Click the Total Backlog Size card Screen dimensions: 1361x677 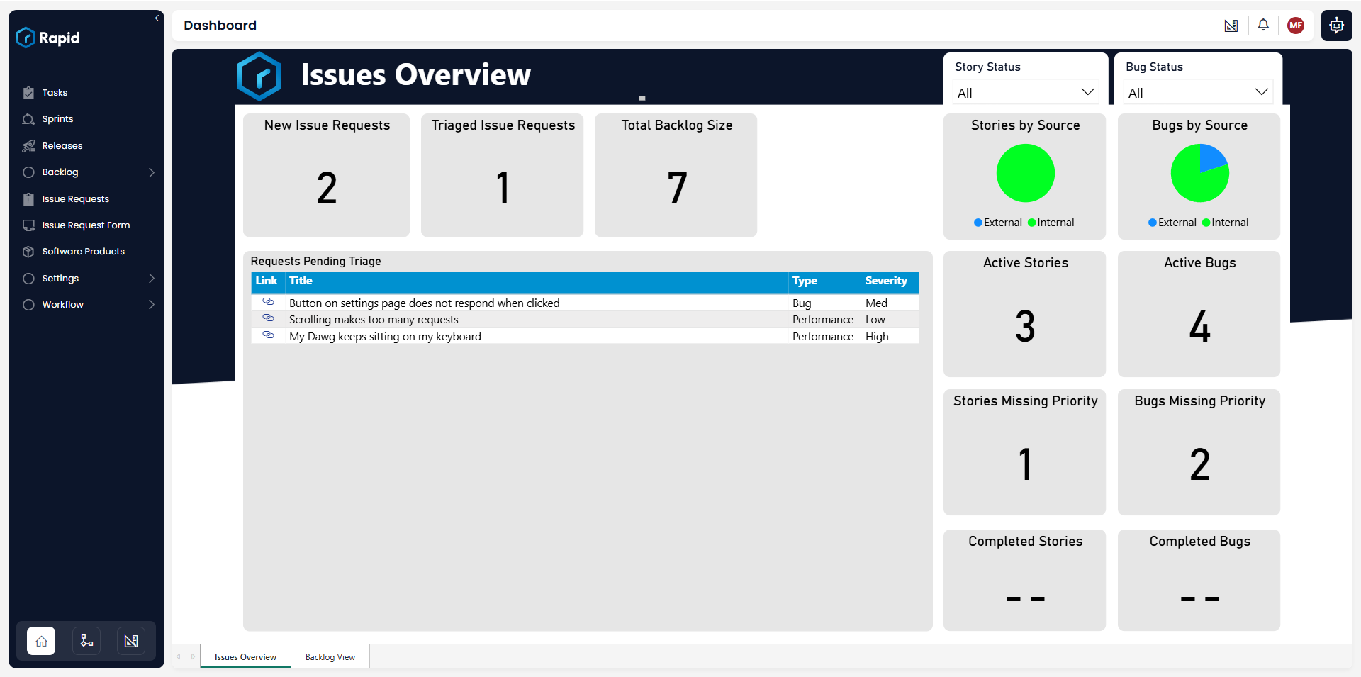(676, 175)
